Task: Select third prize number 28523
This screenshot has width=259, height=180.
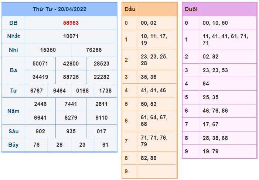Action: [102, 64]
